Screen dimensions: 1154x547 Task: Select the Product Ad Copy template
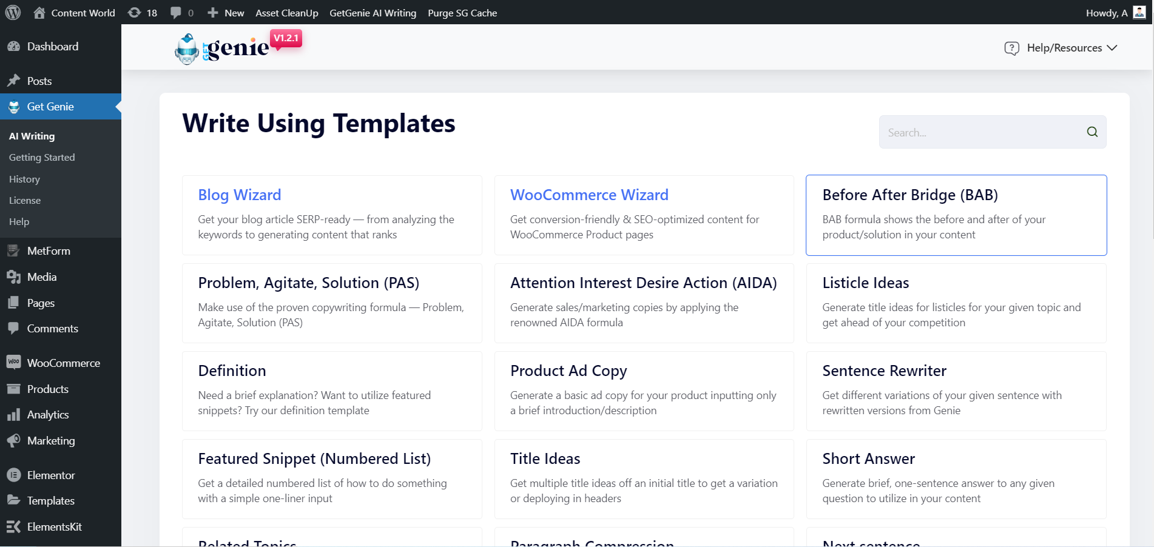(x=644, y=391)
